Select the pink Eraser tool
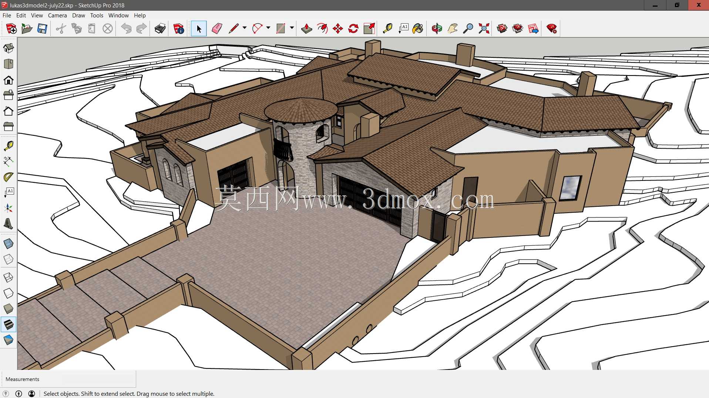The height and width of the screenshot is (398, 709). pos(217,28)
